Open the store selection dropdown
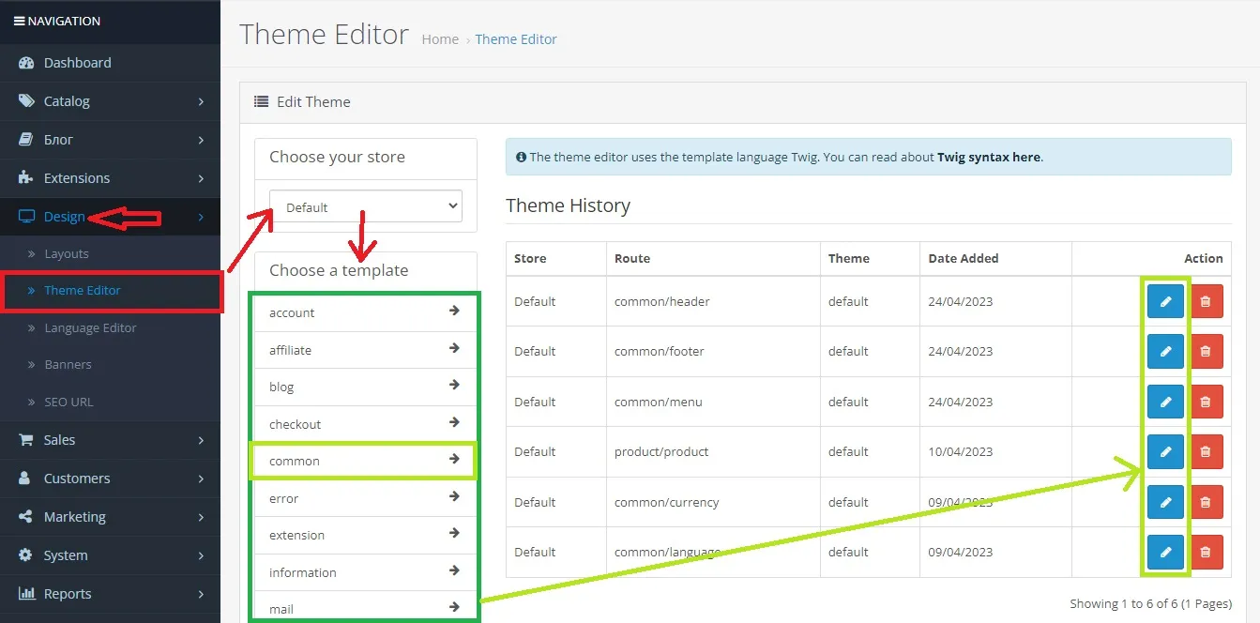1260x623 pixels. (366, 207)
